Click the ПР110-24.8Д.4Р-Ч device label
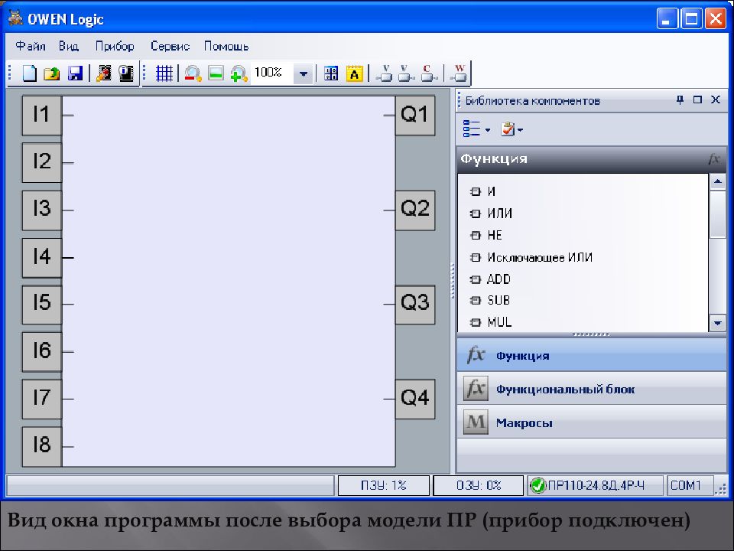Image resolution: width=734 pixels, height=551 pixels. click(596, 485)
